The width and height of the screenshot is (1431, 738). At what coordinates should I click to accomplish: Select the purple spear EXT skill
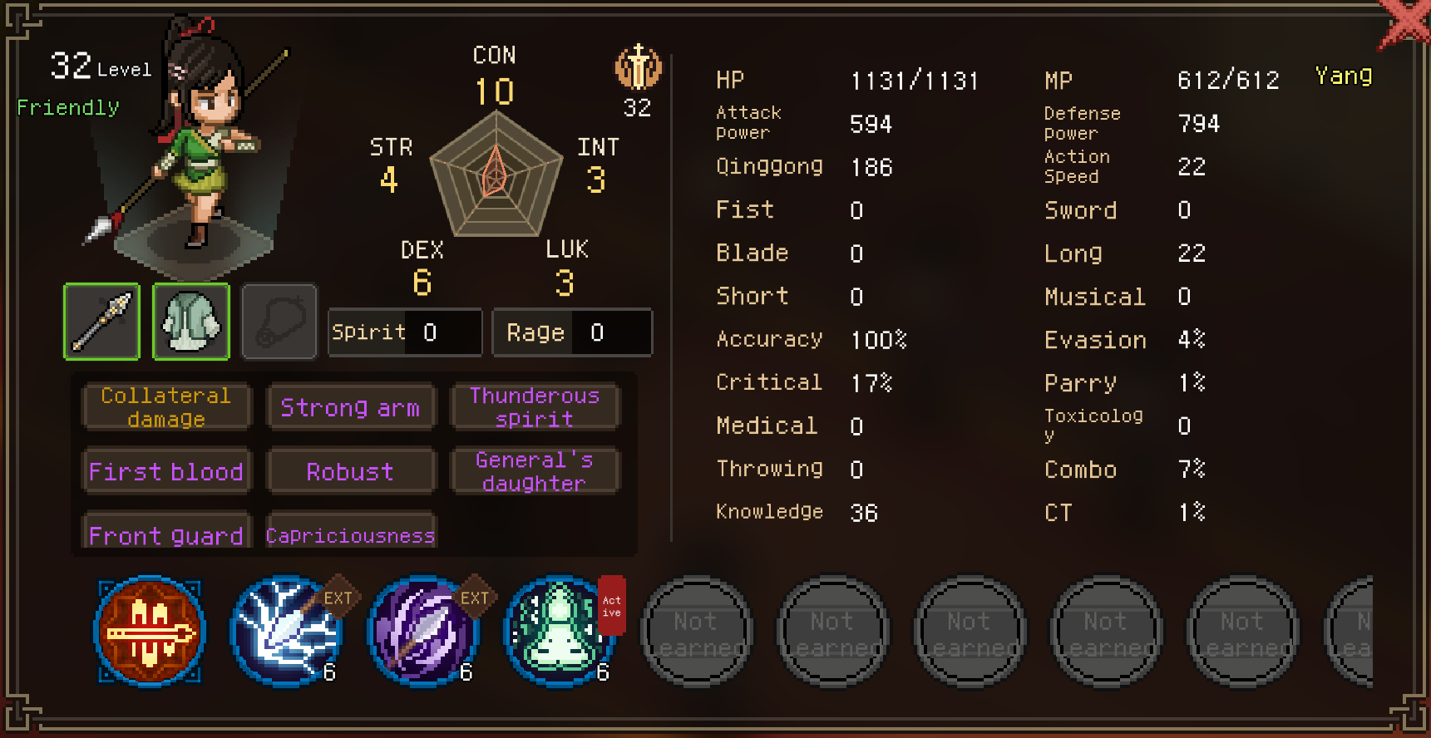click(424, 632)
